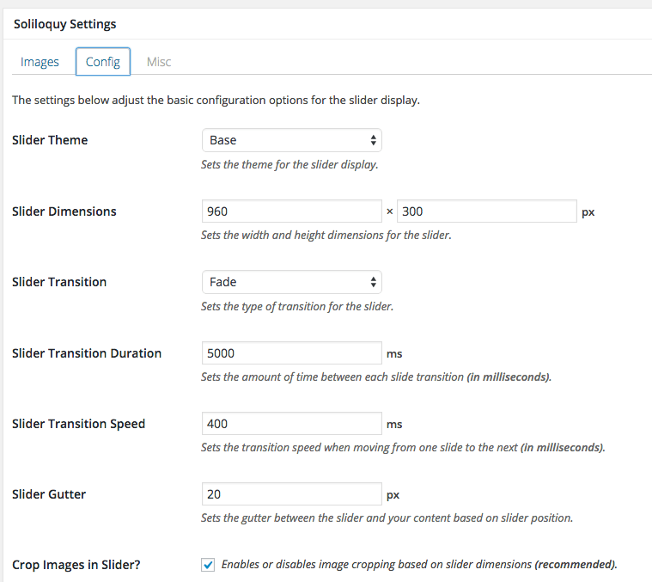The width and height of the screenshot is (652, 582).
Task: Open the Slider Theme dropdown showing Base
Action: [291, 140]
